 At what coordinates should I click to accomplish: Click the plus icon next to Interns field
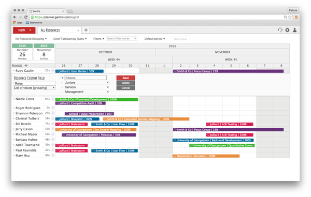pos(62,78)
